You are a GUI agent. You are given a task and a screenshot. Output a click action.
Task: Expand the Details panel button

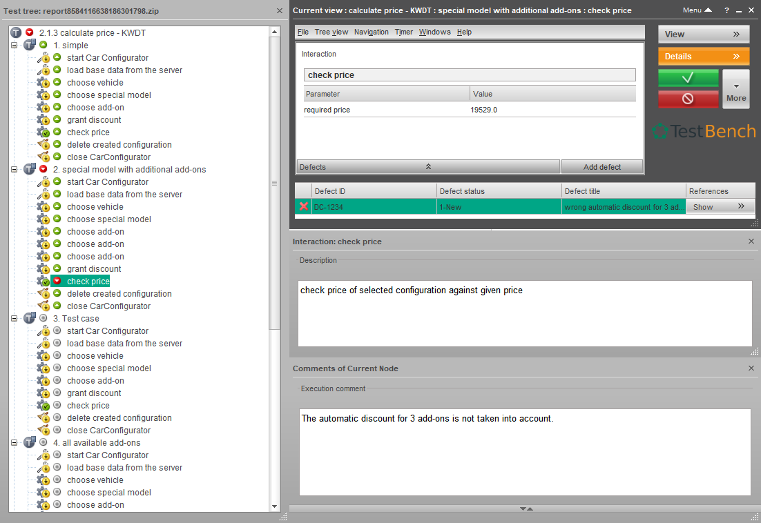(703, 56)
